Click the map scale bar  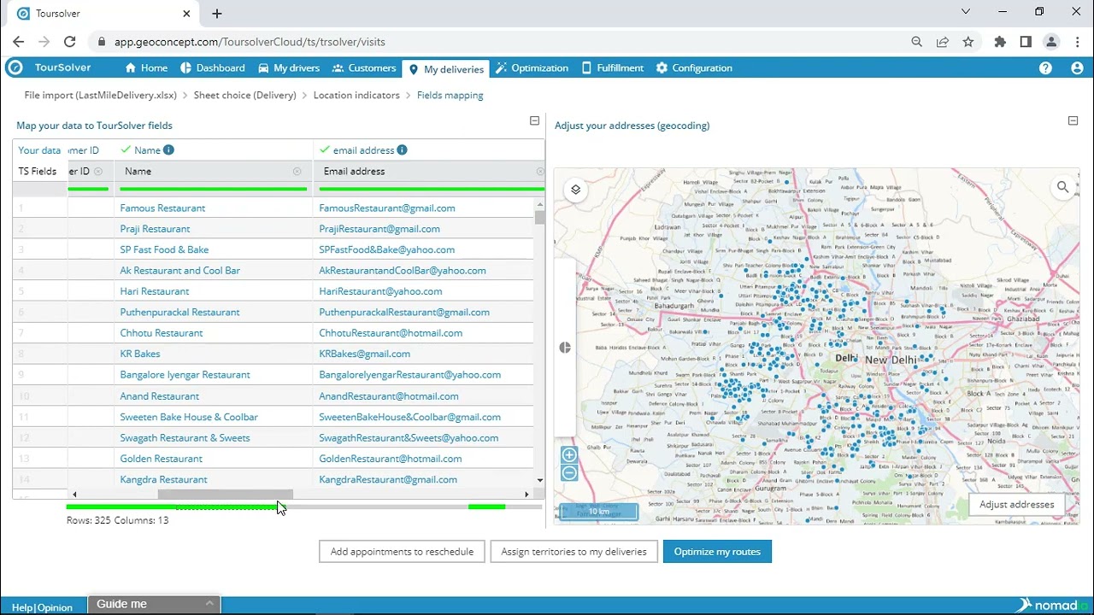point(600,512)
